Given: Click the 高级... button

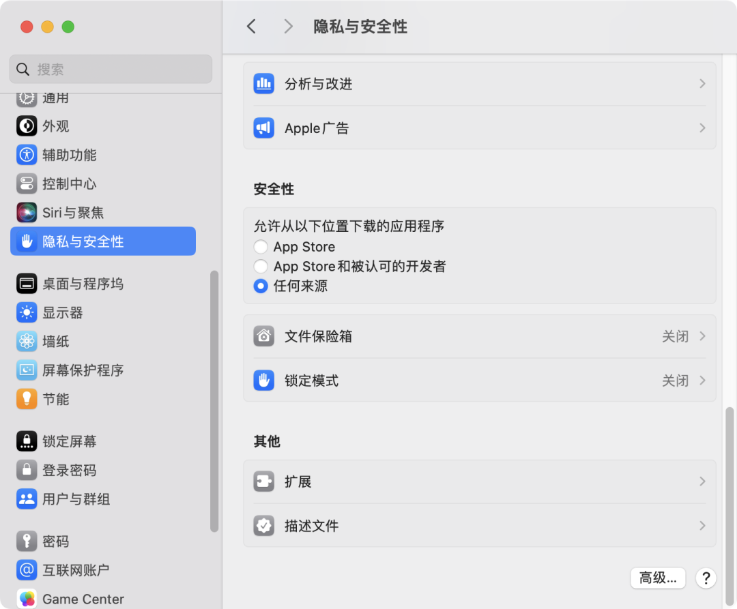Looking at the screenshot, I should (x=657, y=578).
